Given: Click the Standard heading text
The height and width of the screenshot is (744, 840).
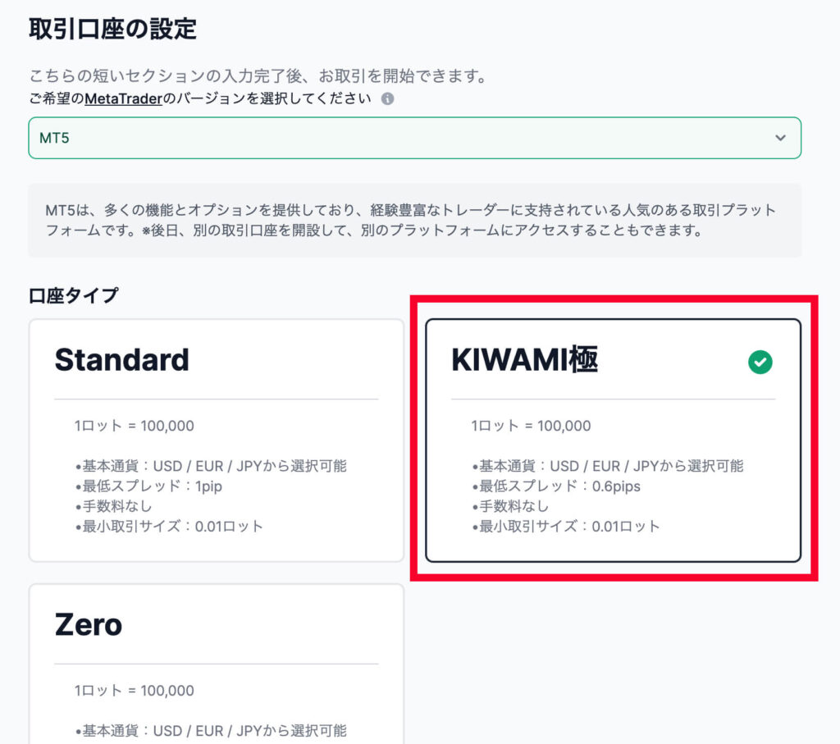Looking at the screenshot, I should [x=122, y=359].
